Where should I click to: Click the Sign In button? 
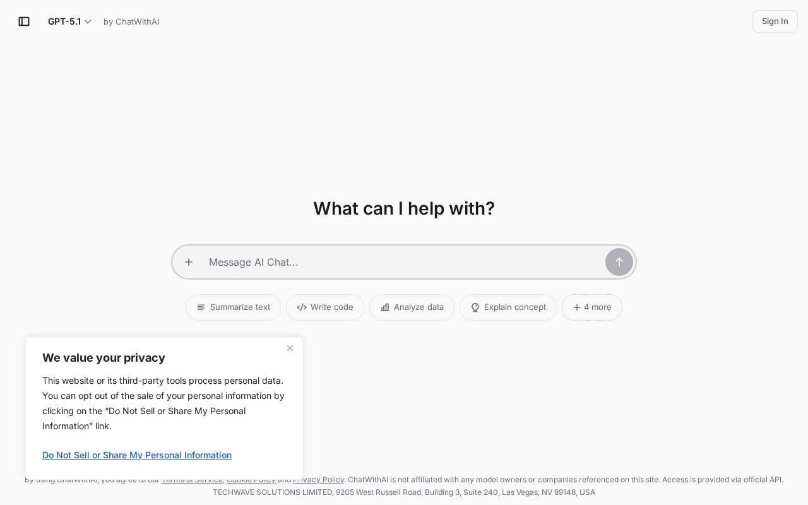point(775,21)
